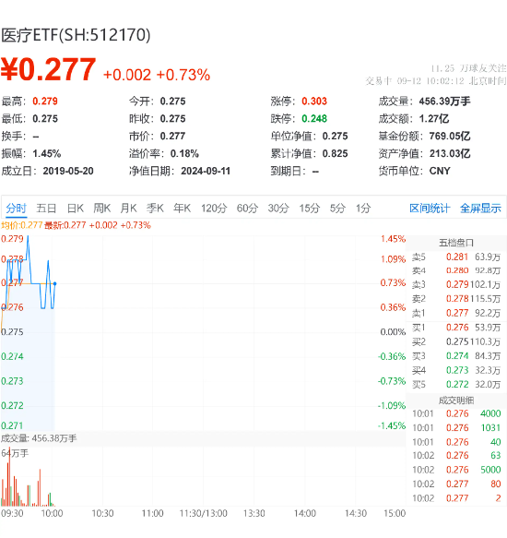507x538 pixels.
Task: Select the 15分 interval tab
Action: coord(310,208)
